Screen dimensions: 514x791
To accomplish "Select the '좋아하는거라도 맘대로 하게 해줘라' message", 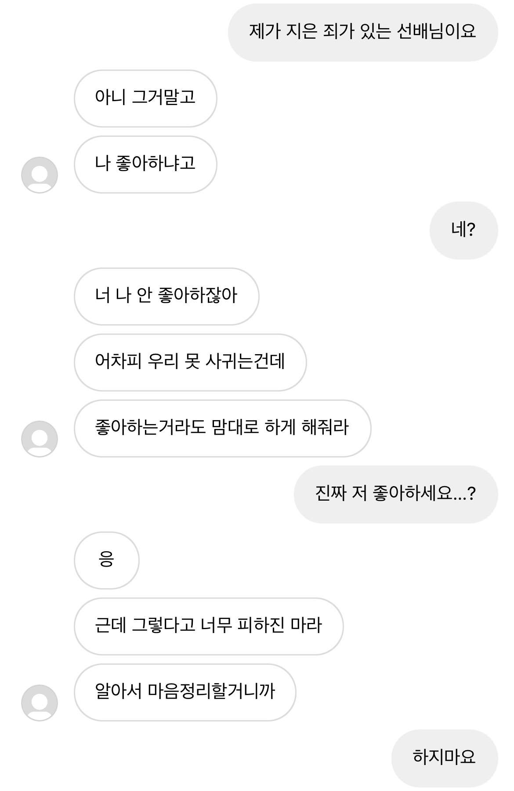I will pos(222,428).
